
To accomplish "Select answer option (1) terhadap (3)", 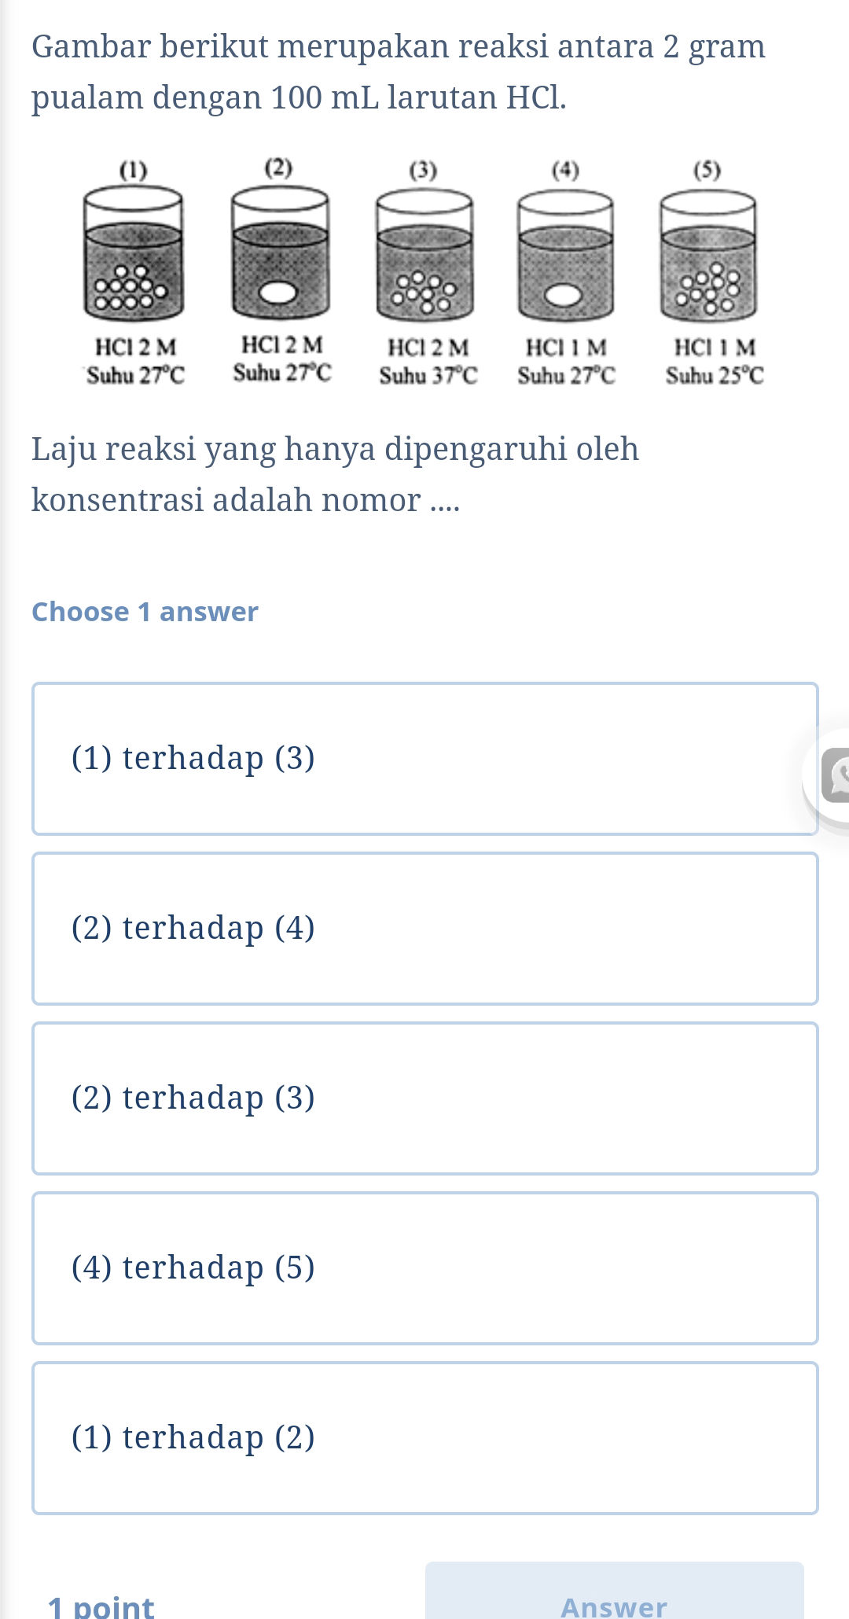I will point(424,757).
